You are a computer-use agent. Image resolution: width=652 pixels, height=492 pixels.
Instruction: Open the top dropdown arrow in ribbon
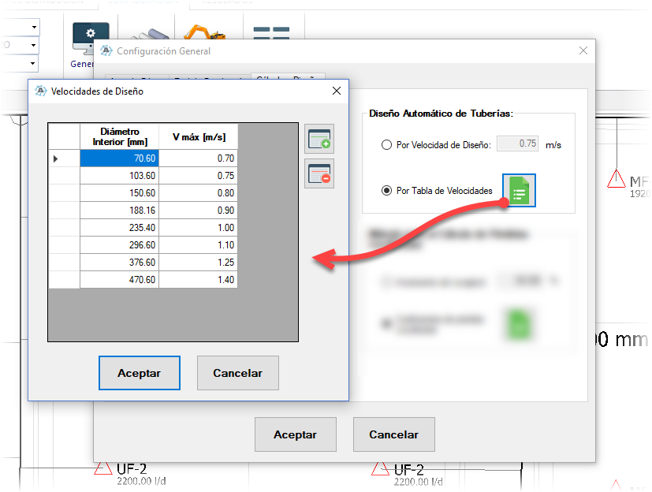[34, 28]
